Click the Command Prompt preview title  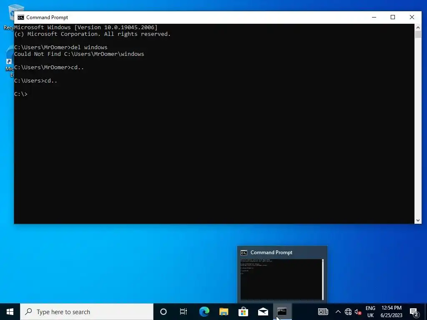[271, 252]
